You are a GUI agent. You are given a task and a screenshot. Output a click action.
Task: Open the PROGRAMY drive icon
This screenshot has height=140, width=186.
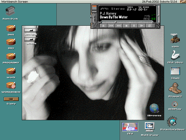(x=11, y=57)
